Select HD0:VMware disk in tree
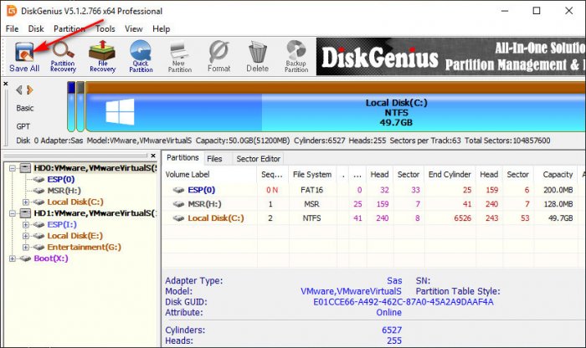Image resolution: width=586 pixels, height=348 pixels. click(95, 168)
